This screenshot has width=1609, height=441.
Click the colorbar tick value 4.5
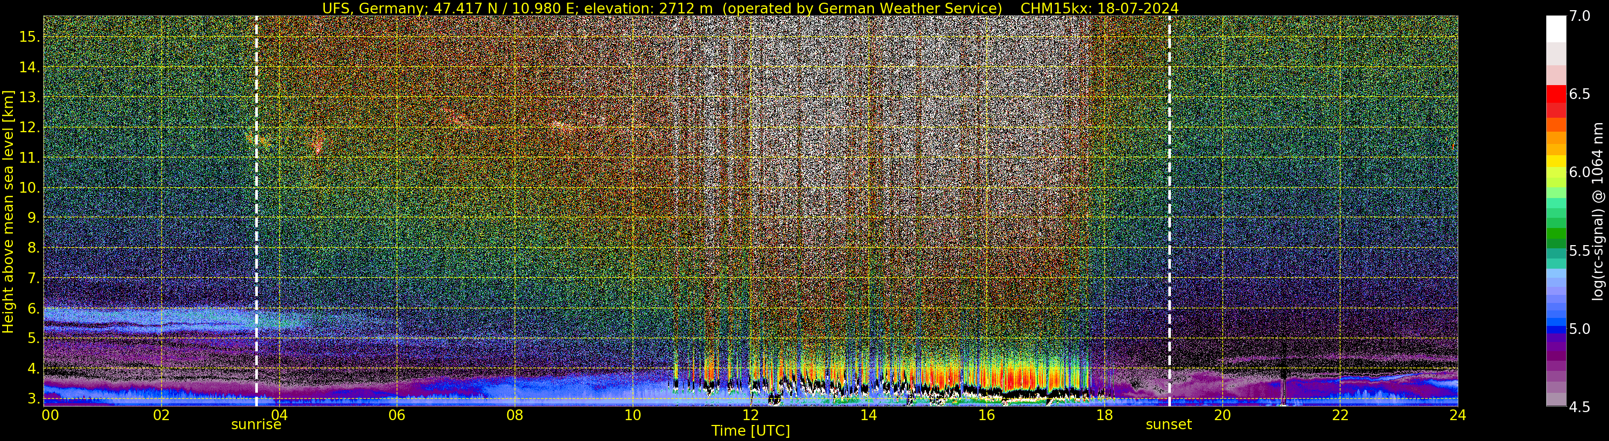coord(1580,407)
